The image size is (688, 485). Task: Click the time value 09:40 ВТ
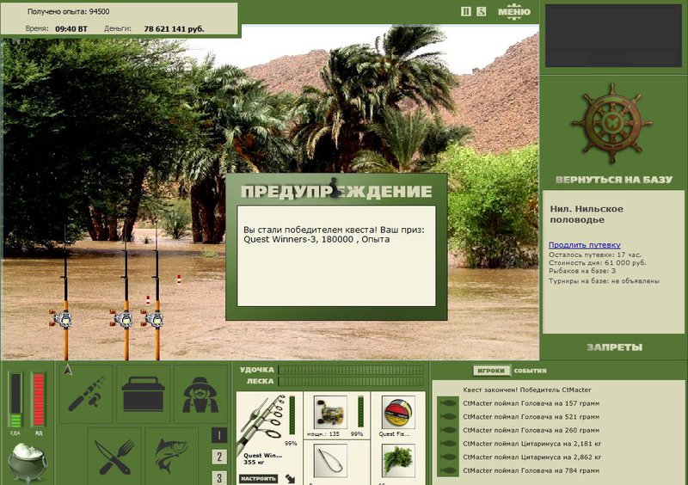point(71,29)
